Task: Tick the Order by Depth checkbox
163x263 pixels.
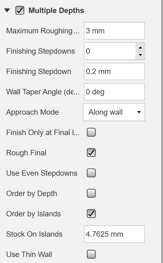Action: (91, 194)
